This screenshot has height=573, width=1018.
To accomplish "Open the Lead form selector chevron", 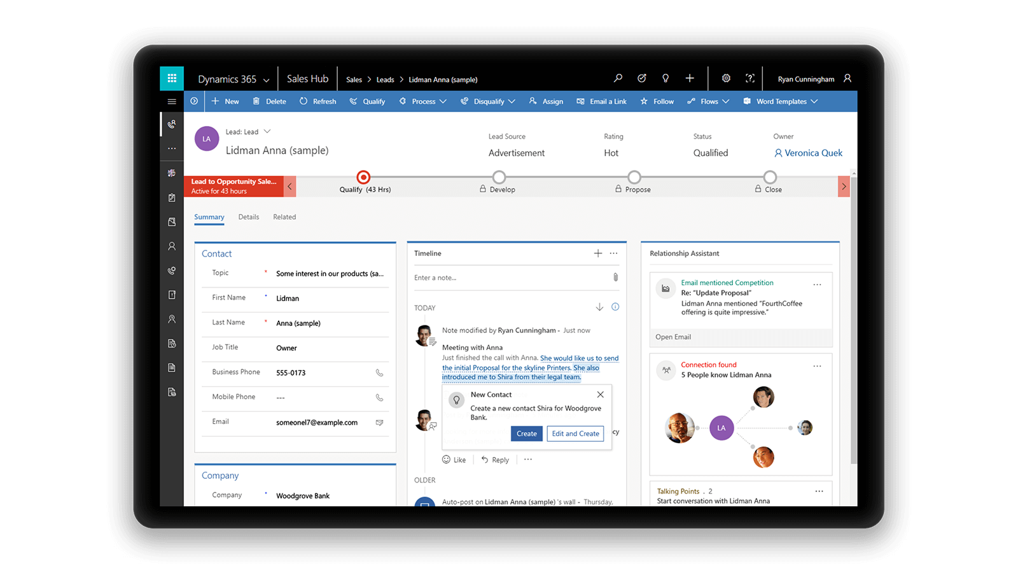I will tap(267, 132).
